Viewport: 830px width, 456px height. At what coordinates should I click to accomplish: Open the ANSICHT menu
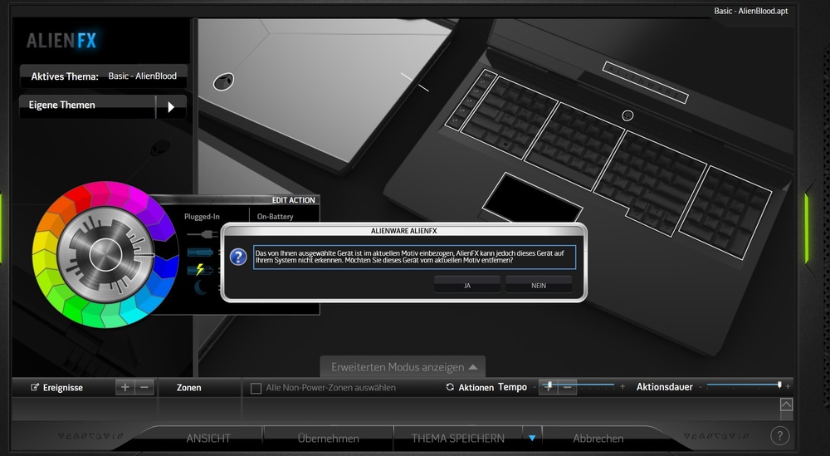pyautogui.click(x=208, y=438)
